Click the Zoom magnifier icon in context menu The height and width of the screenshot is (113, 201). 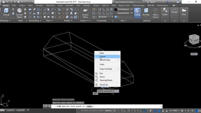[96, 77]
